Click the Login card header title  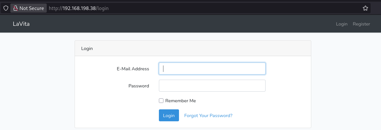click(87, 48)
